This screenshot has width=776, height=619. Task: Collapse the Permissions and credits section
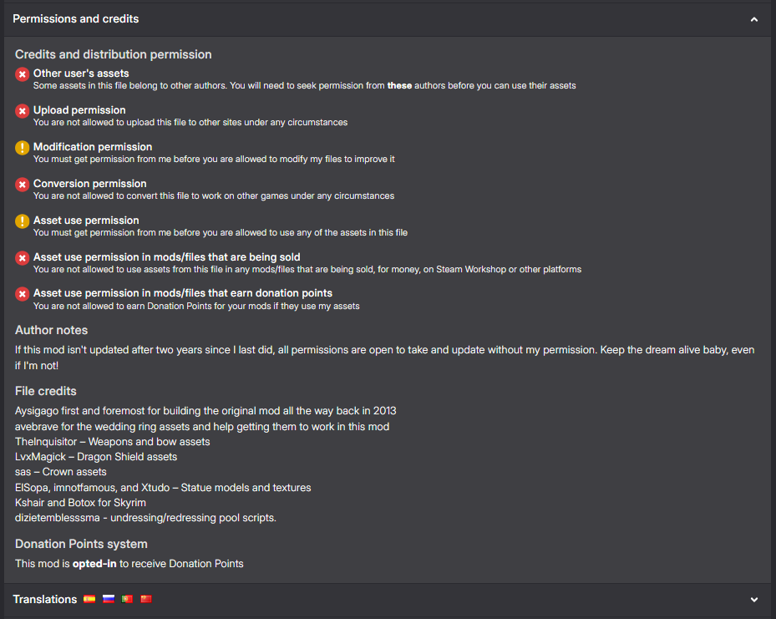point(754,19)
